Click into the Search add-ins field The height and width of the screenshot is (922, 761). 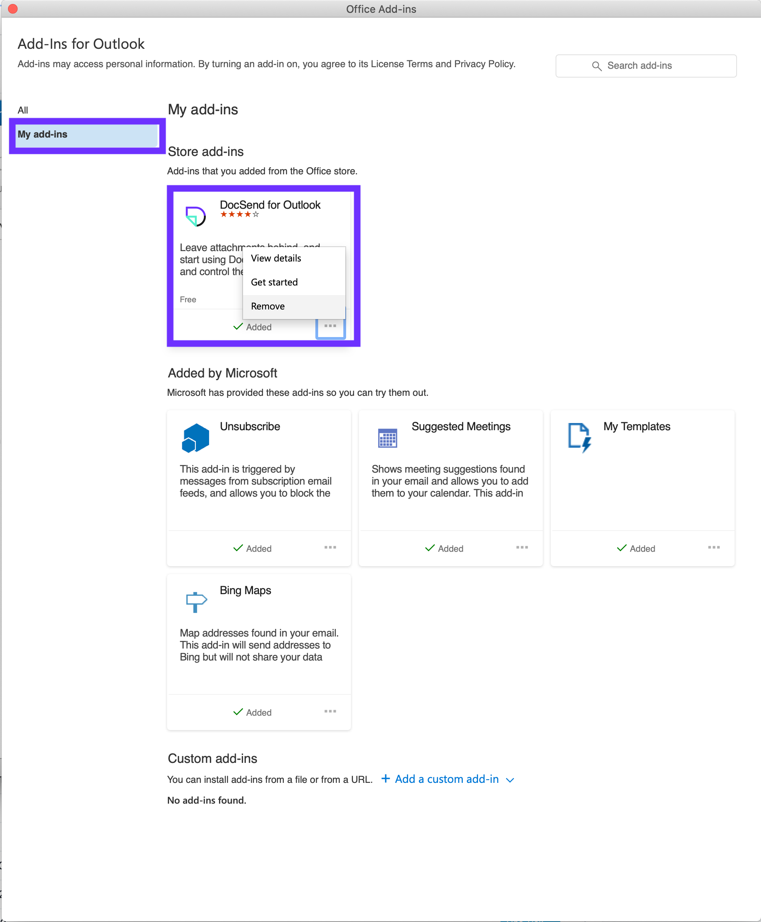(646, 66)
